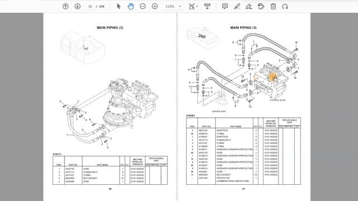Viewport: 358px width, 201px height.
Task: Choose the arrow selection tool
Action: [x=119, y=6]
